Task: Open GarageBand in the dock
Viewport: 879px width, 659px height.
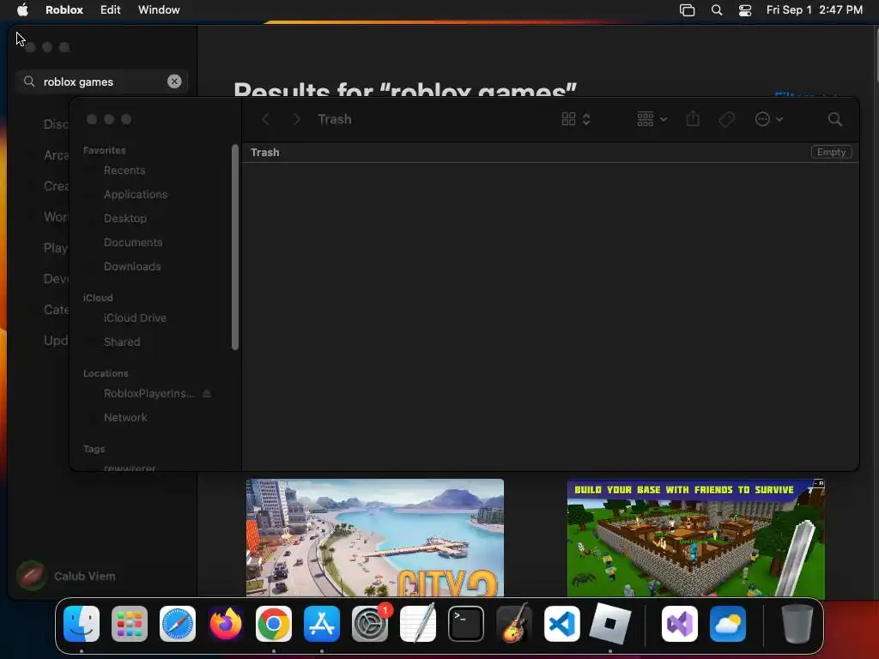Action: (x=514, y=624)
